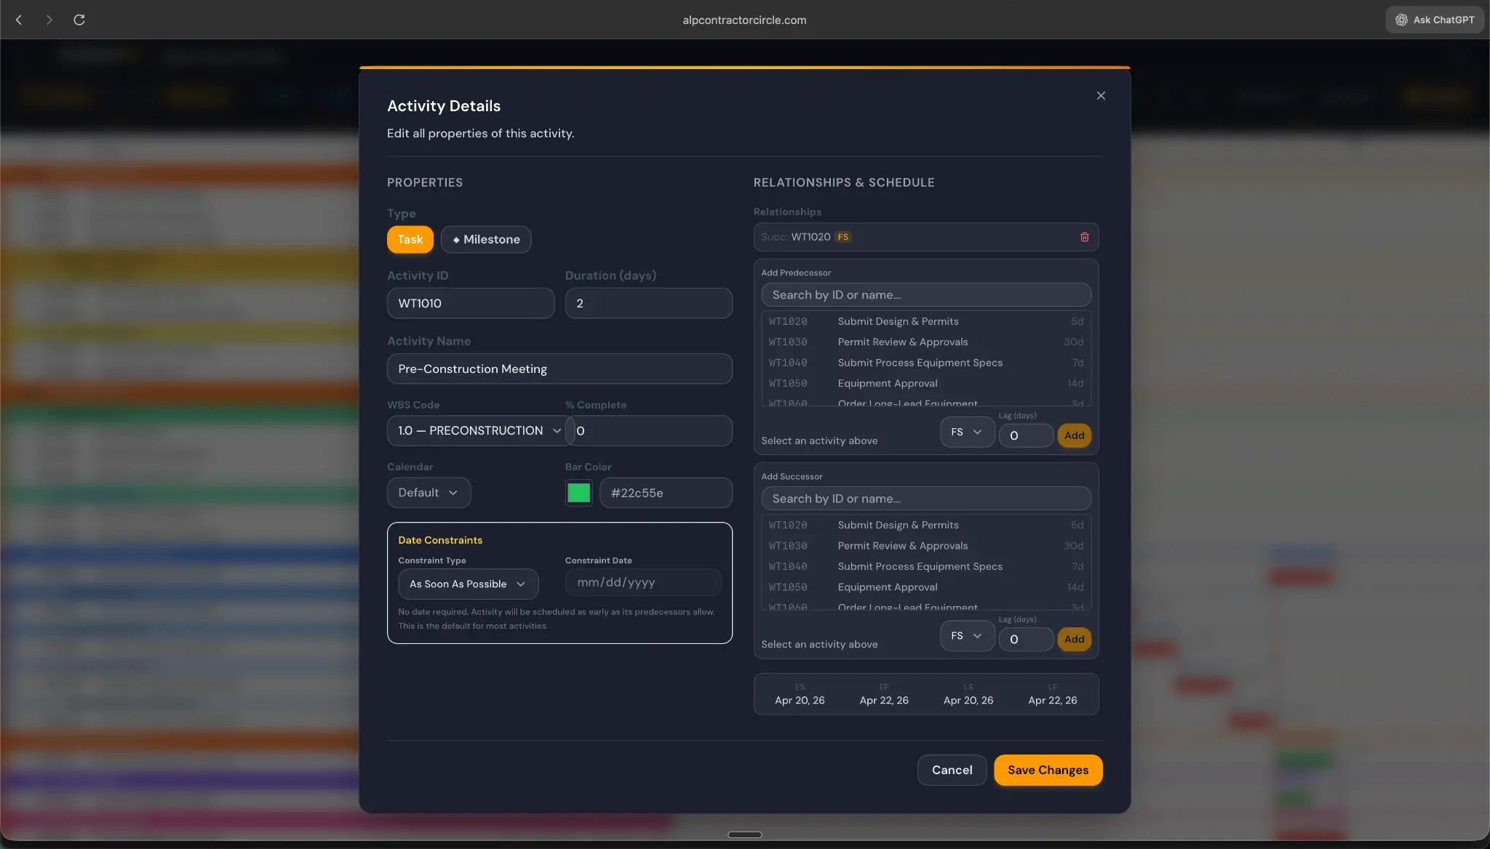Image resolution: width=1490 pixels, height=849 pixels.
Task: Edit the bar color hex #22c55e
Action: click(x=666, y=493)
